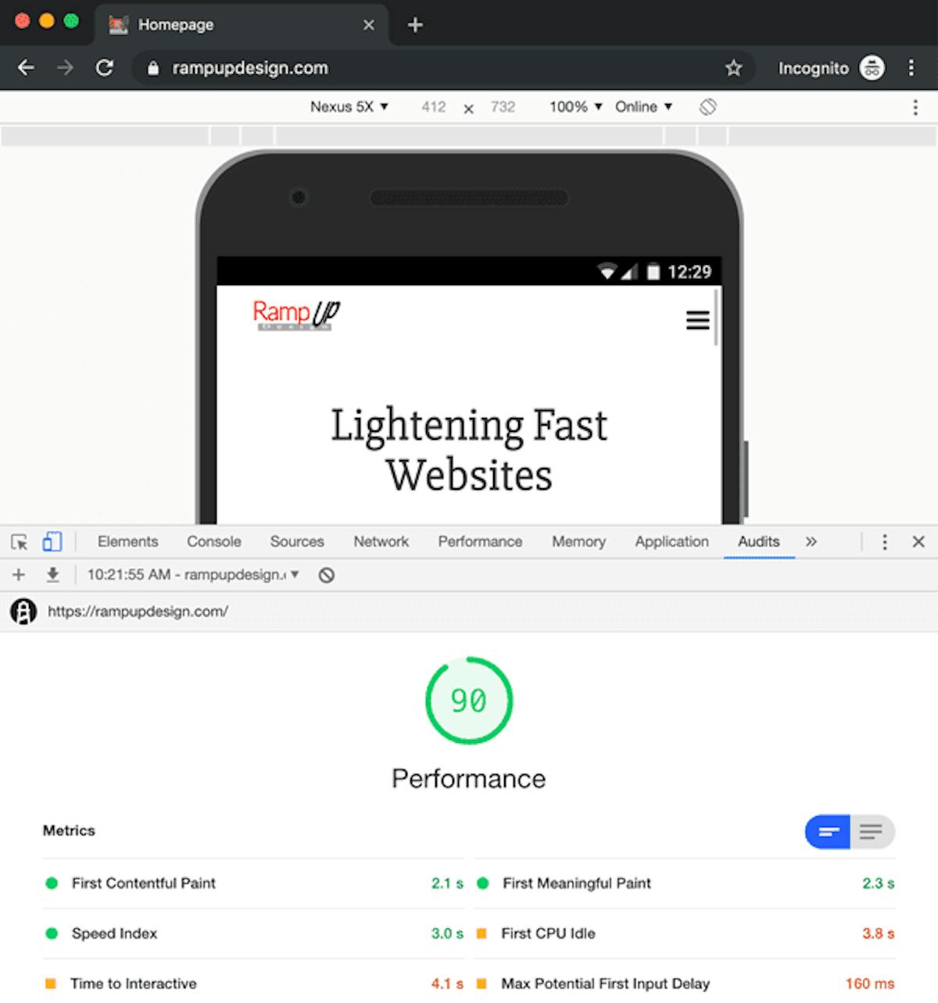Open the Nexus 5X device dropdown
Viewport: 938px width, 1003px height.
(x=349, y=107)
